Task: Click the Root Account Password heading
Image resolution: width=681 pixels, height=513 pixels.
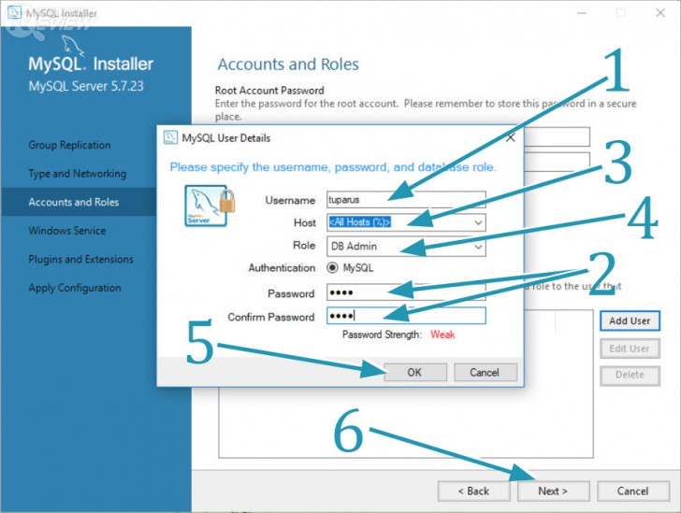Action: coord(269,91)
